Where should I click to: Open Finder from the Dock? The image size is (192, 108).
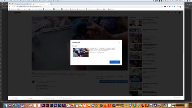pos(6,105)
